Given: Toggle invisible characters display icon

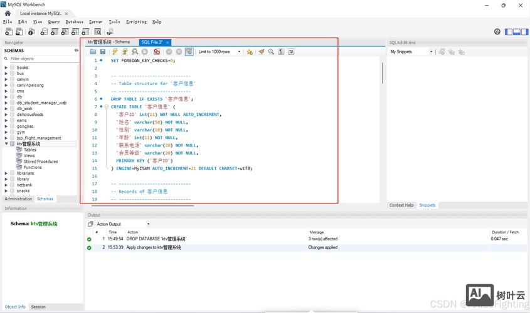Looking at the screenshot, I should click(x=281, y=51).
